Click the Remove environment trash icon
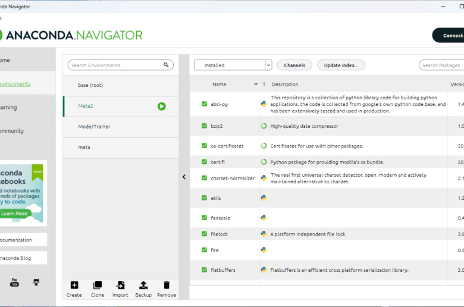The width and height of the screenshot is (464, 307). [167, 285]
